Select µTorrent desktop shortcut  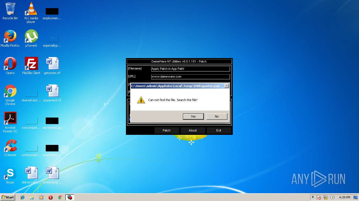pyautogui.click(x=31, y=39)
